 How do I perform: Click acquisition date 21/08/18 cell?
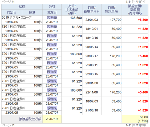tap(92, 111)
